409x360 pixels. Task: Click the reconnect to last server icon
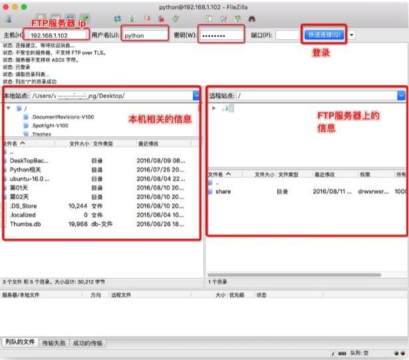(x=176, y=19)
